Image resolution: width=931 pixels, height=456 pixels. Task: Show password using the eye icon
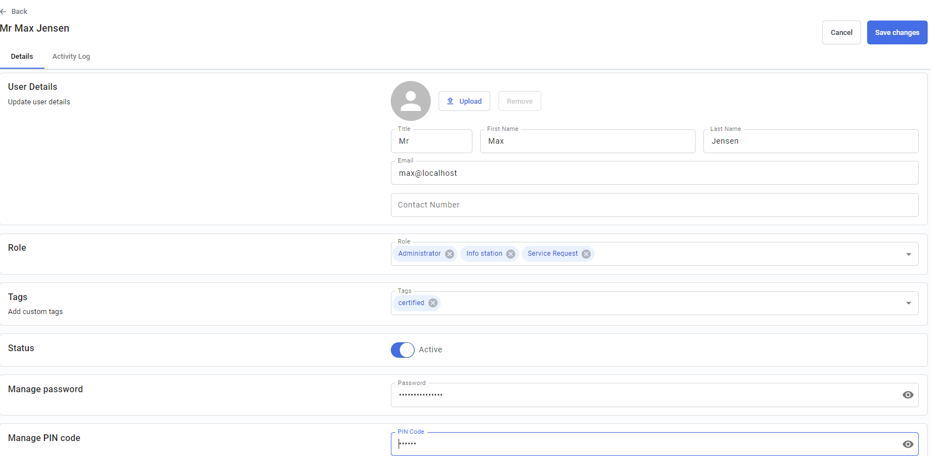pos(908,395)
